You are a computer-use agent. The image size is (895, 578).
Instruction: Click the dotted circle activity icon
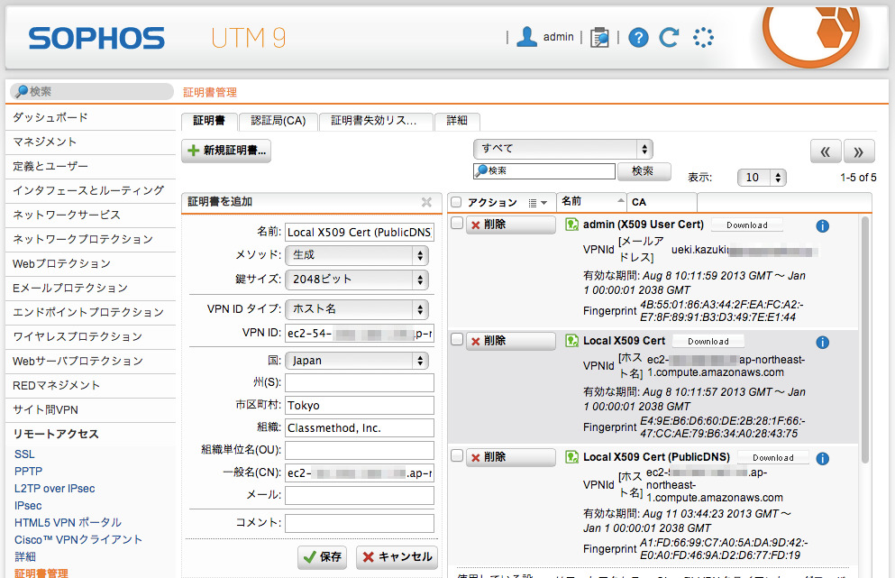(x=703, y=38)
